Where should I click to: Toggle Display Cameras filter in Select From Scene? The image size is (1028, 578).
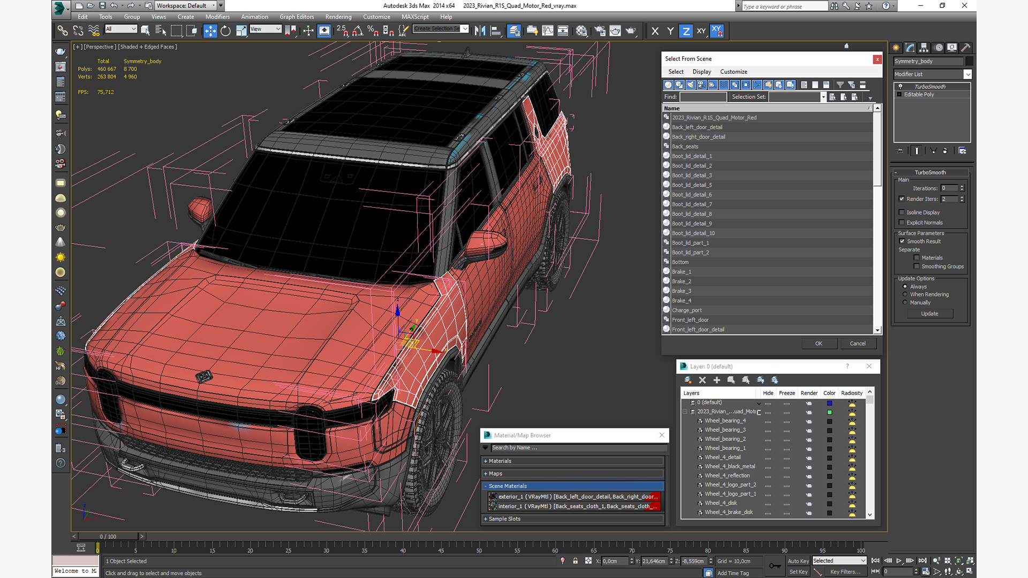click(x=701, y=85)
